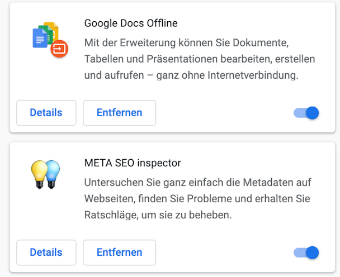Disable the Google Docs Offline extension toggle

pyautogui.click(x=306, y=113)
